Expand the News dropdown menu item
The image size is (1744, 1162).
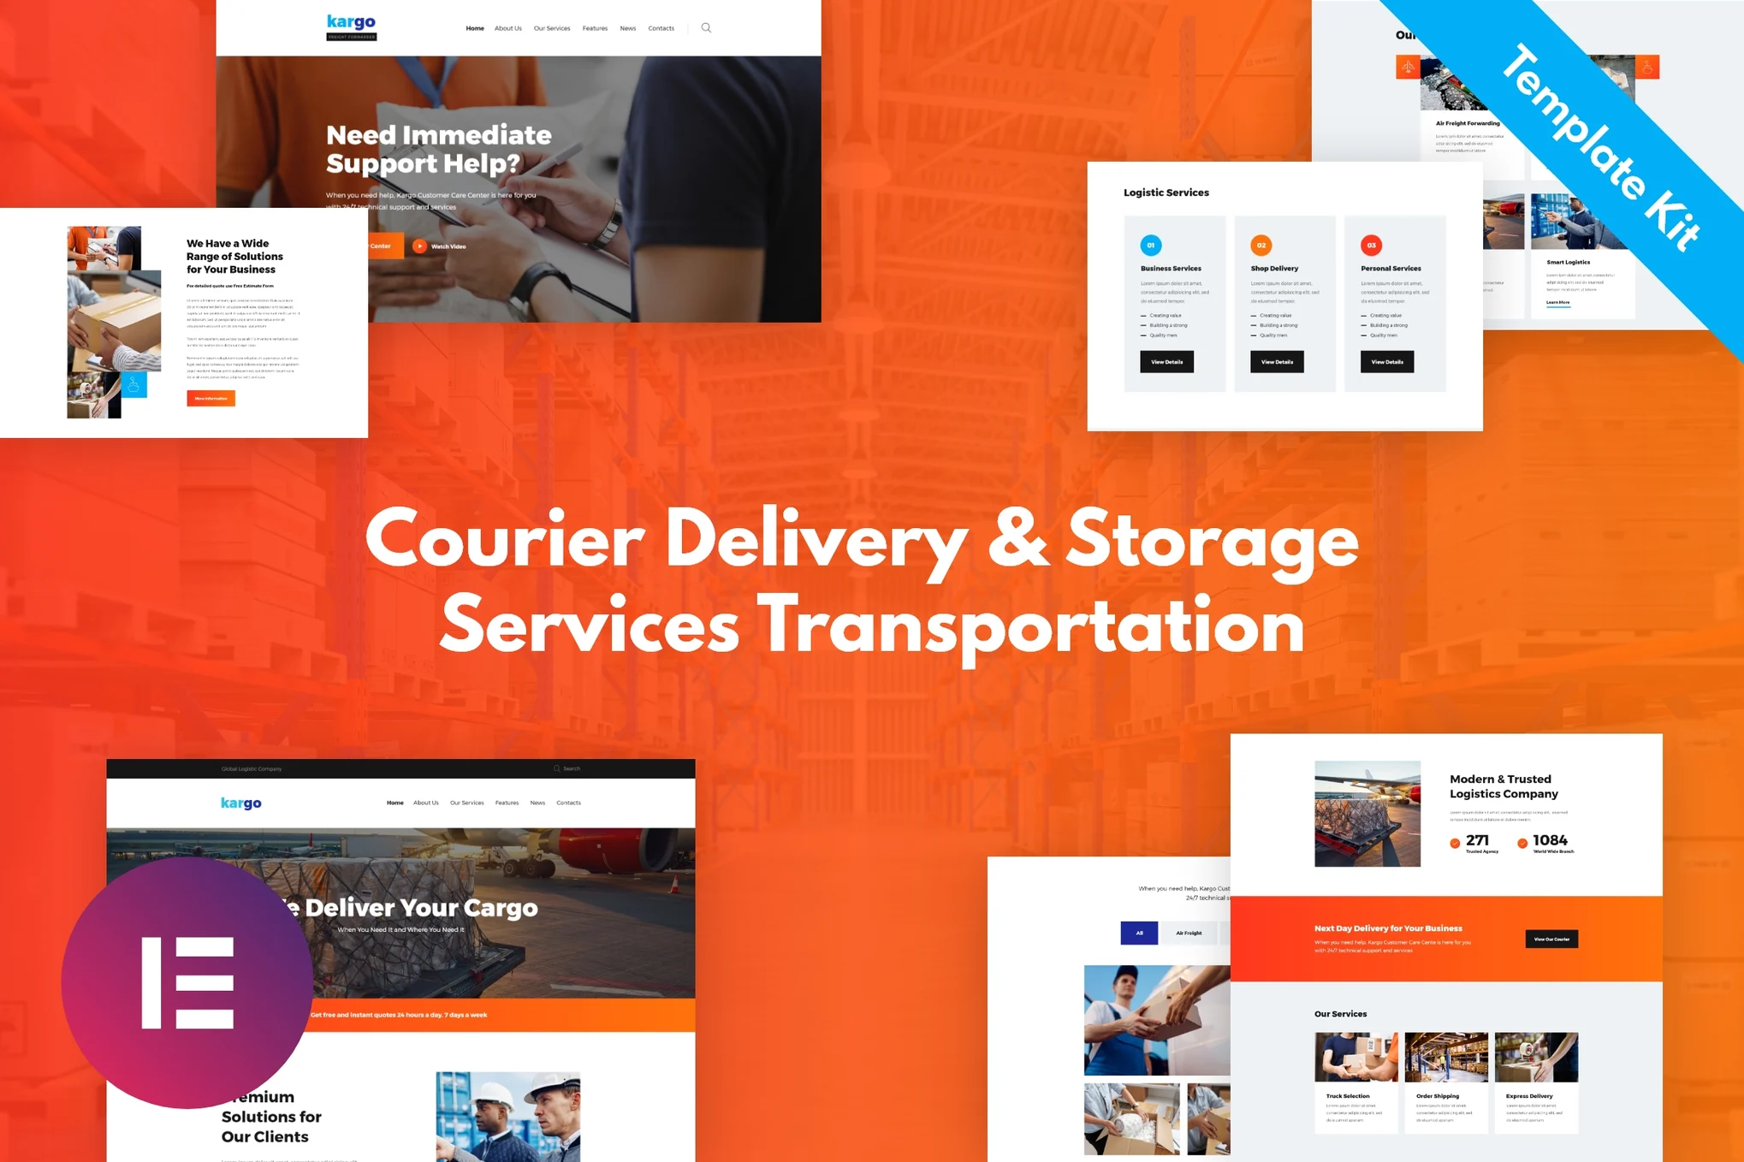coord(629,27)
